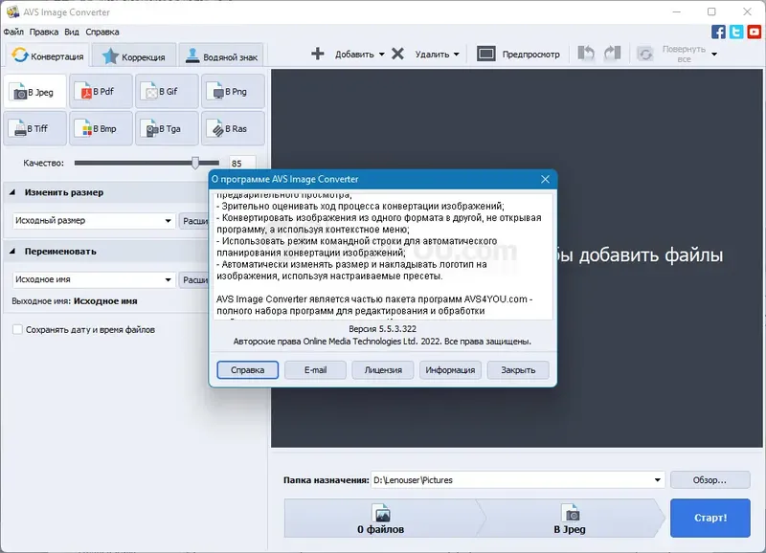Open the Twitter link icon
This screenshot has height=553, width=766.
[736, 32]
